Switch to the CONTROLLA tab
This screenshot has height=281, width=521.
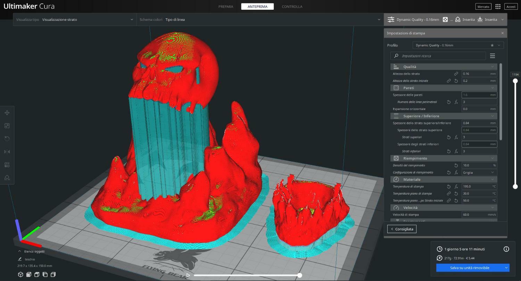click(292, 7)
